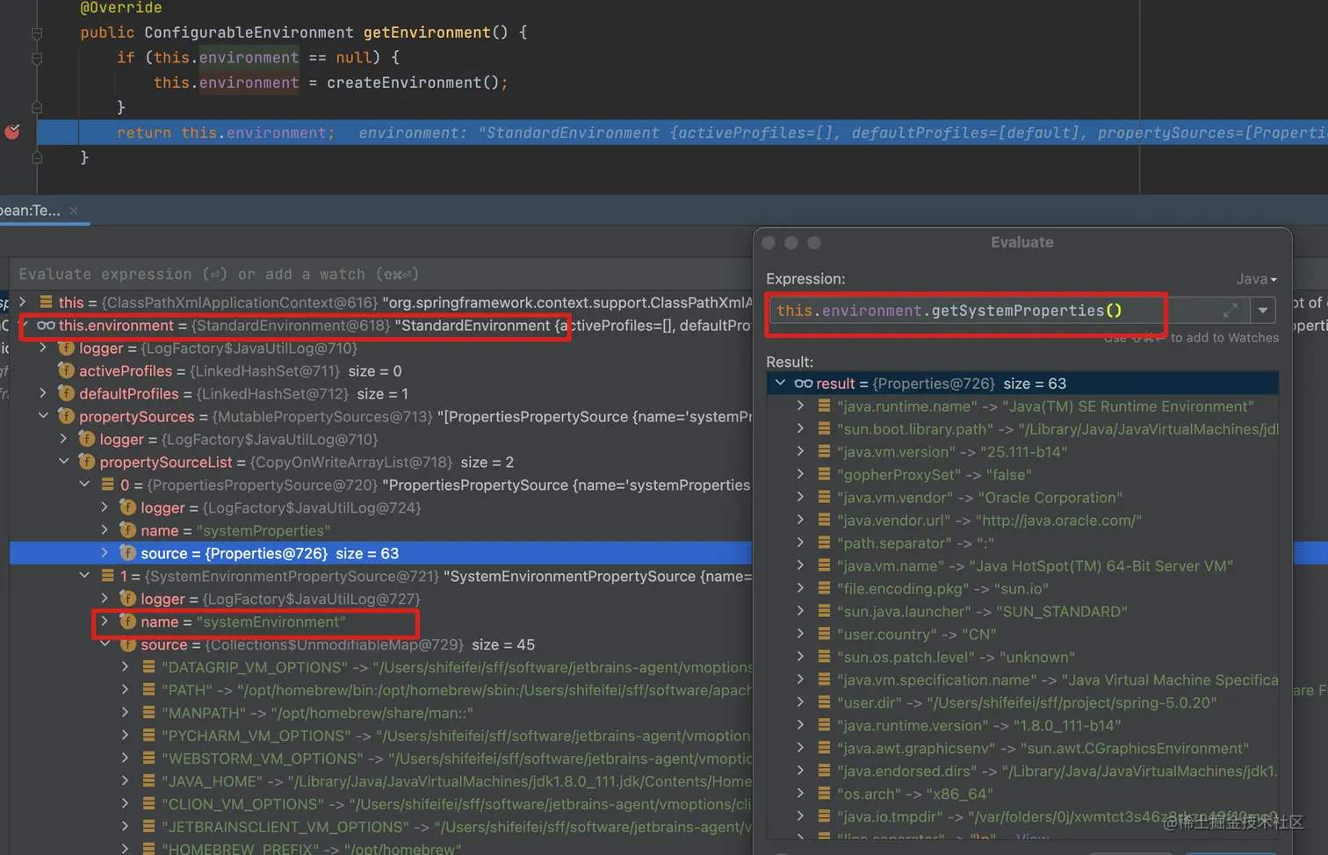Select "CLION_VM_OPTIONS" entry text
This screenshot has width=1328, height=855.
[242, 804]
